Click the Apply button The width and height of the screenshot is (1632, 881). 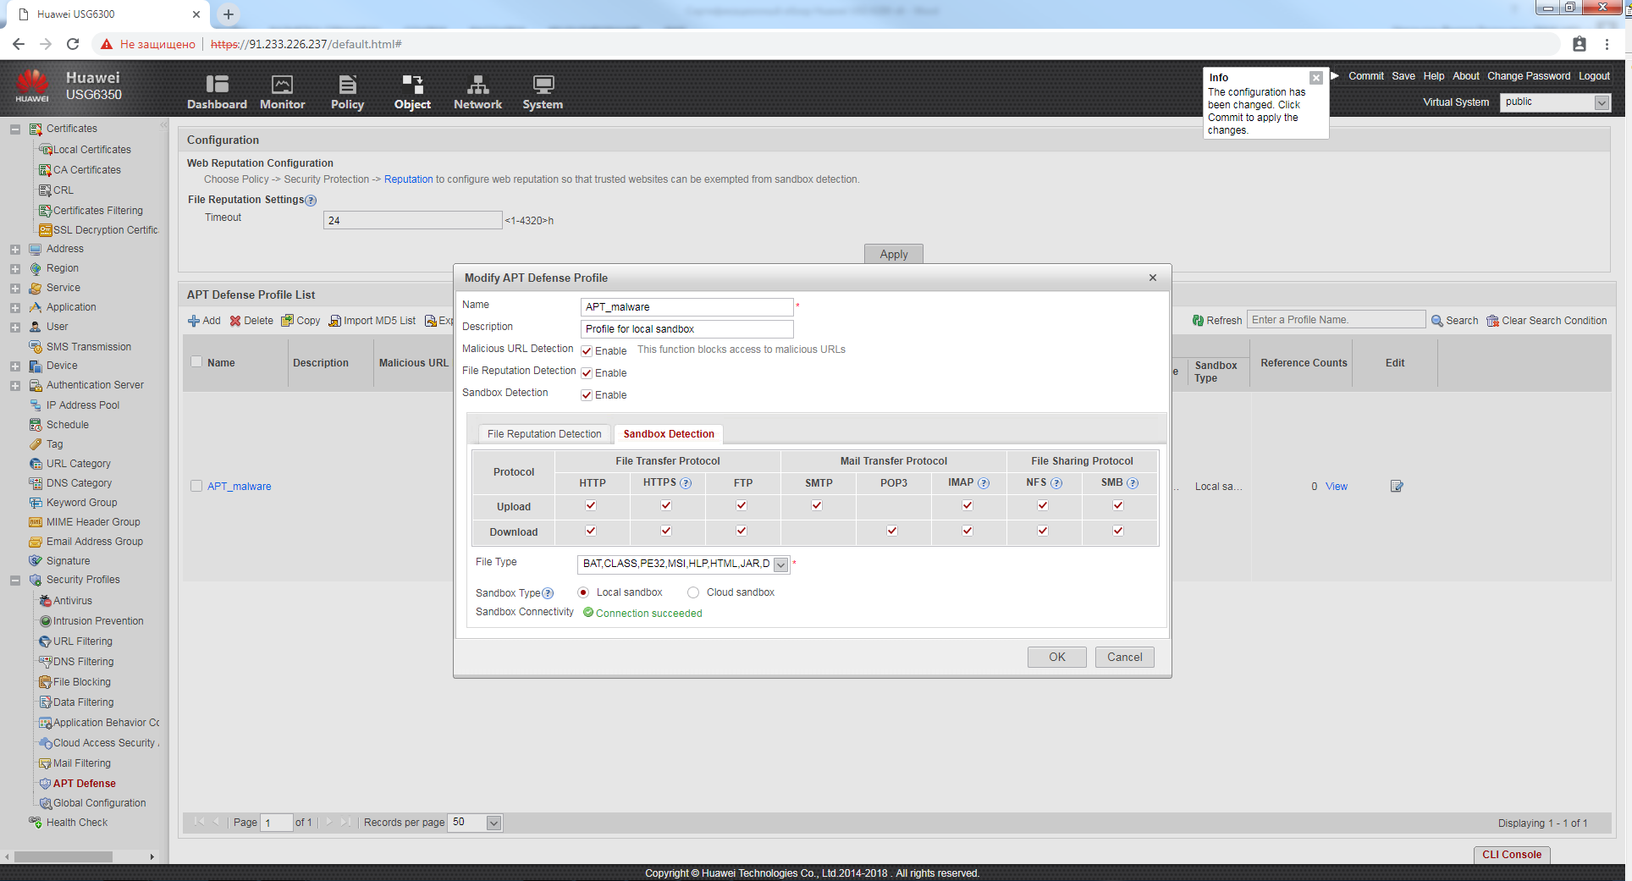click(894, 254)
